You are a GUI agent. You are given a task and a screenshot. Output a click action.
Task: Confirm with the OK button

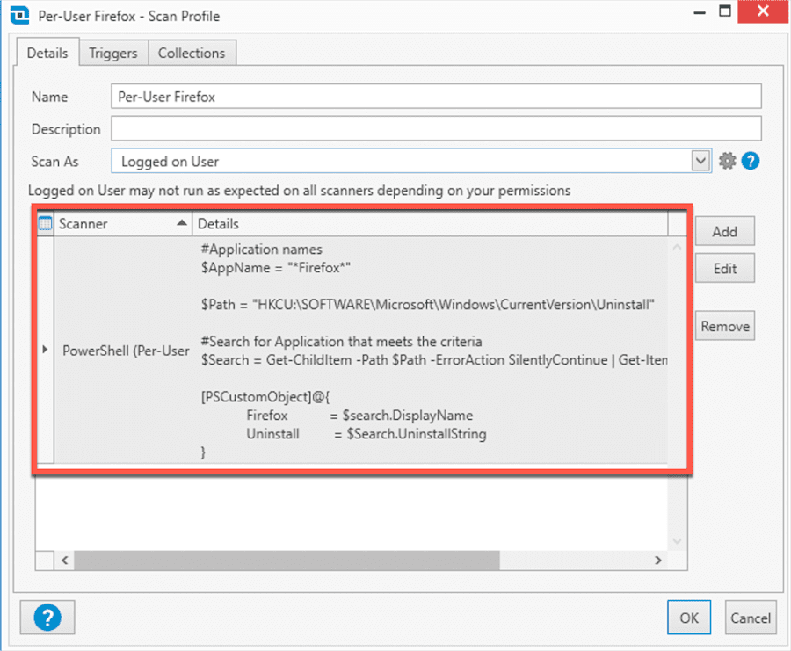(x=689, y=618)
